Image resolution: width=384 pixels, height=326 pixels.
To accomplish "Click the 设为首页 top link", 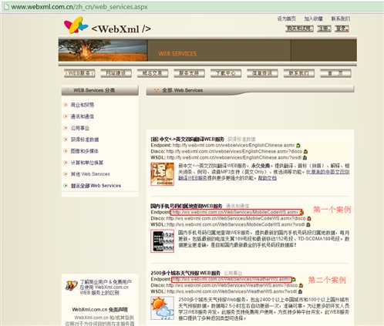I will 287,18.
